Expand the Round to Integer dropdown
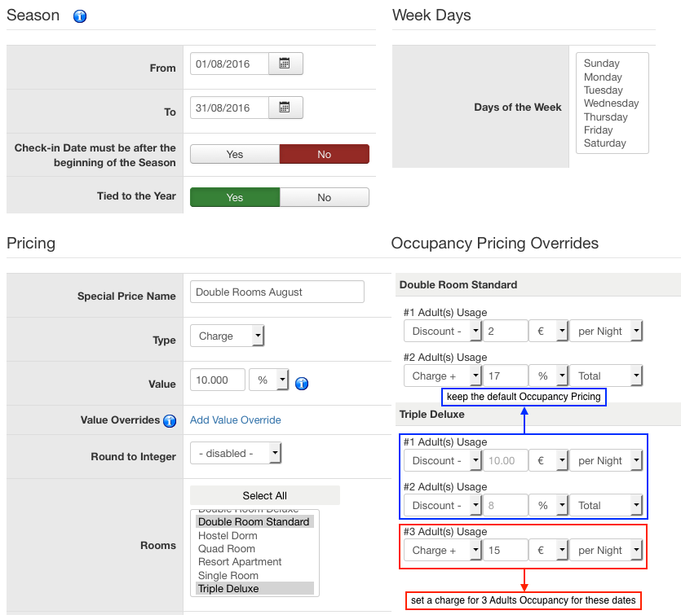681x615 pixels. (236, 453)
